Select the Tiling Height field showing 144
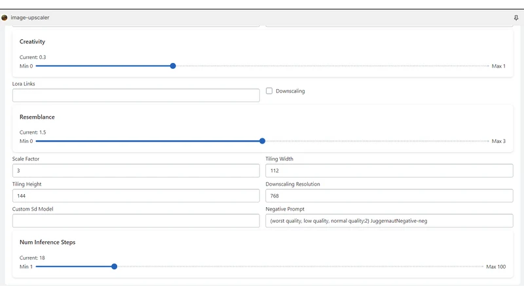This screenshot has height=295, width=524. (136, 195)
